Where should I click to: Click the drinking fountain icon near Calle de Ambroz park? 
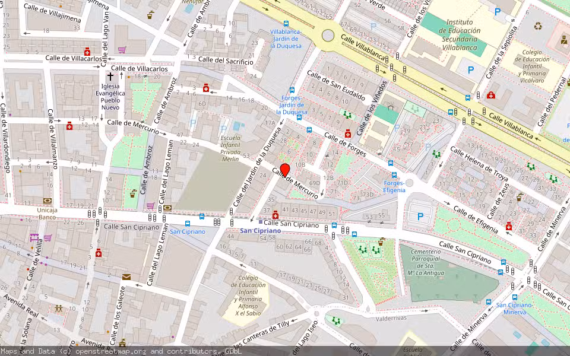point(133,193)
